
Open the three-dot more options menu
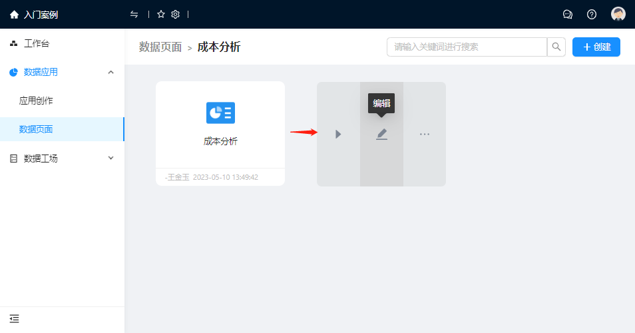click(x=425, y=134)
